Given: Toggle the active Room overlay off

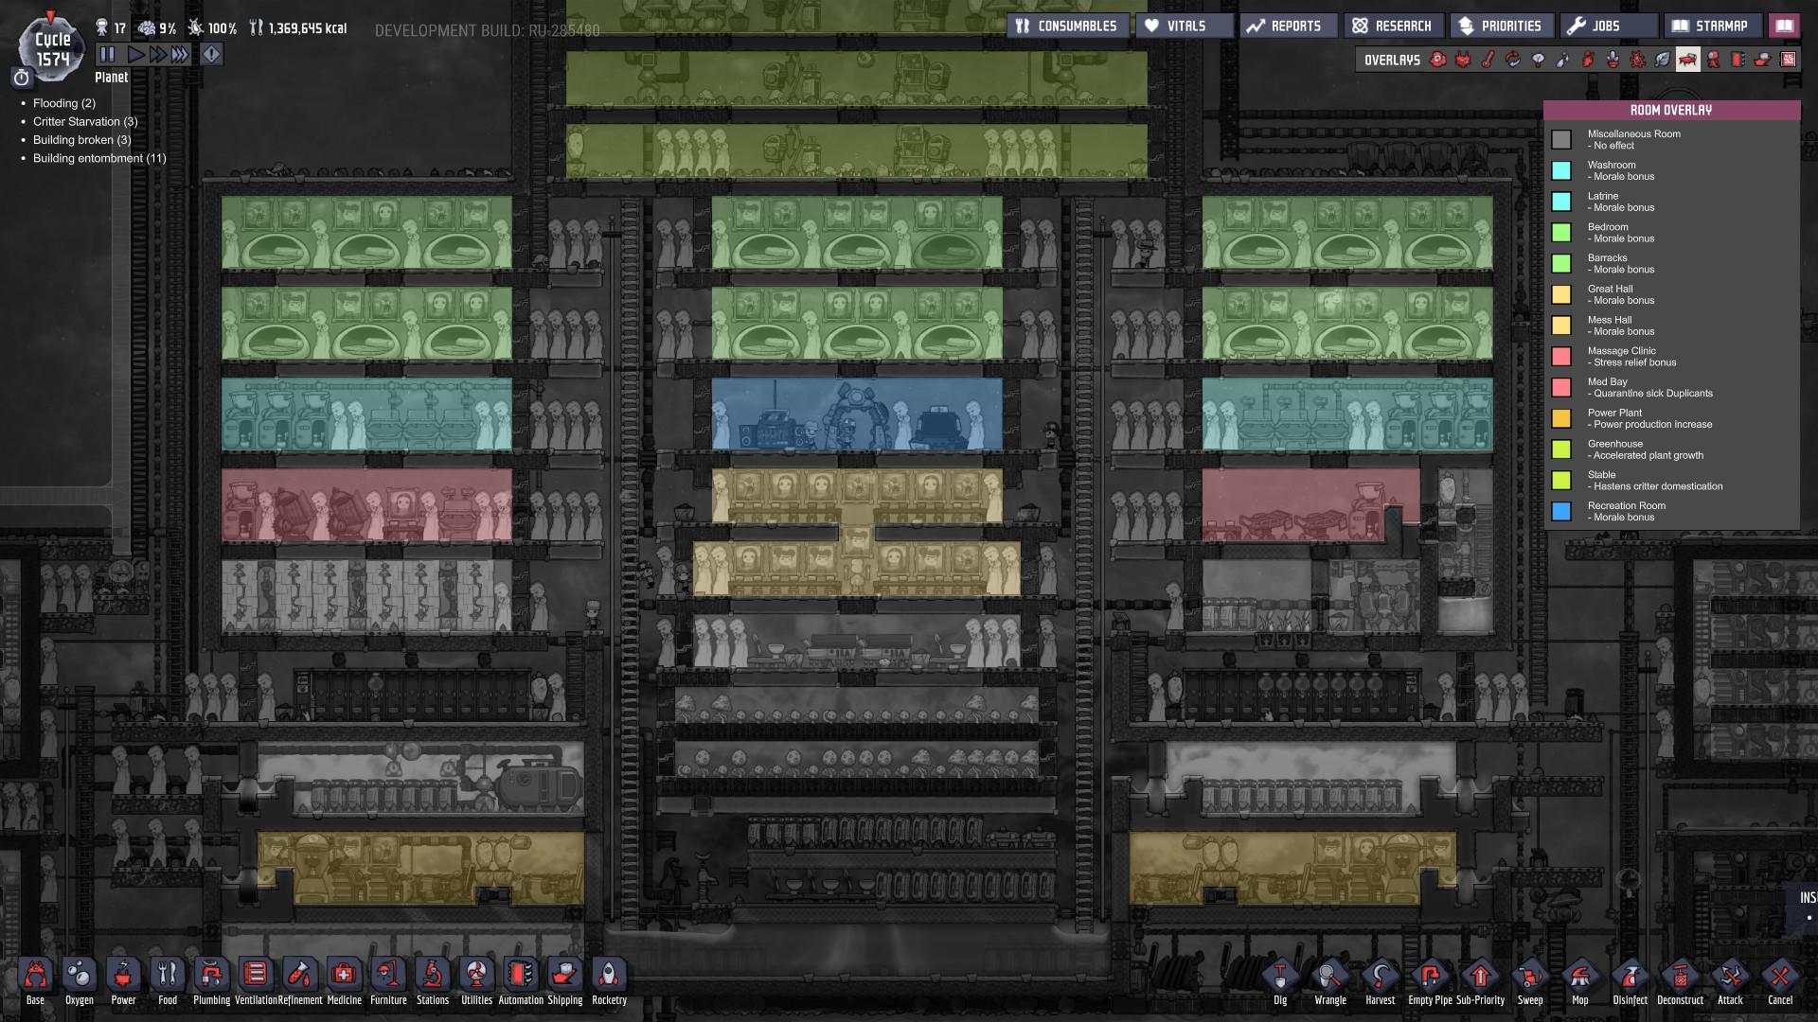Looking at the screenshot, I should (1687, 60).
